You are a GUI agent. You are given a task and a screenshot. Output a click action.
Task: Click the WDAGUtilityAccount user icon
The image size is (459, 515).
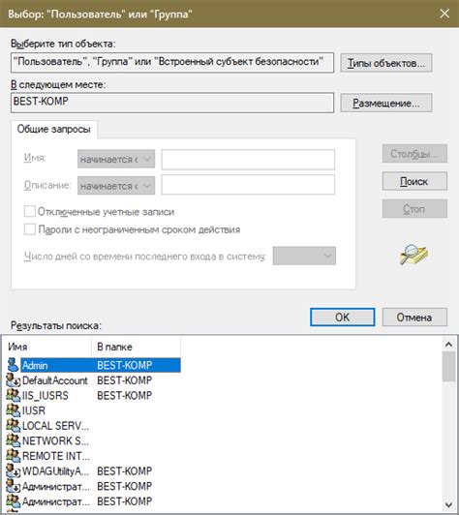coord(14,470)
